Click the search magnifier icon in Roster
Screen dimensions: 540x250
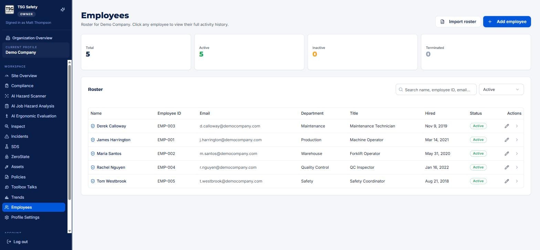[x=401, y=90]
